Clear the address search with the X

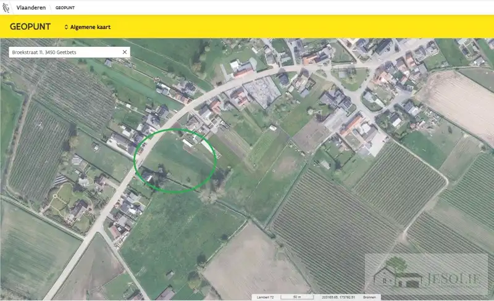pos(124,52)
